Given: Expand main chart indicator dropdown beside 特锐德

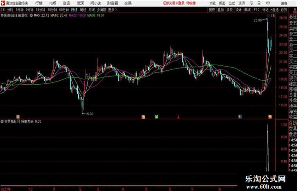Looking at the screenshot, I should [31, 15].
